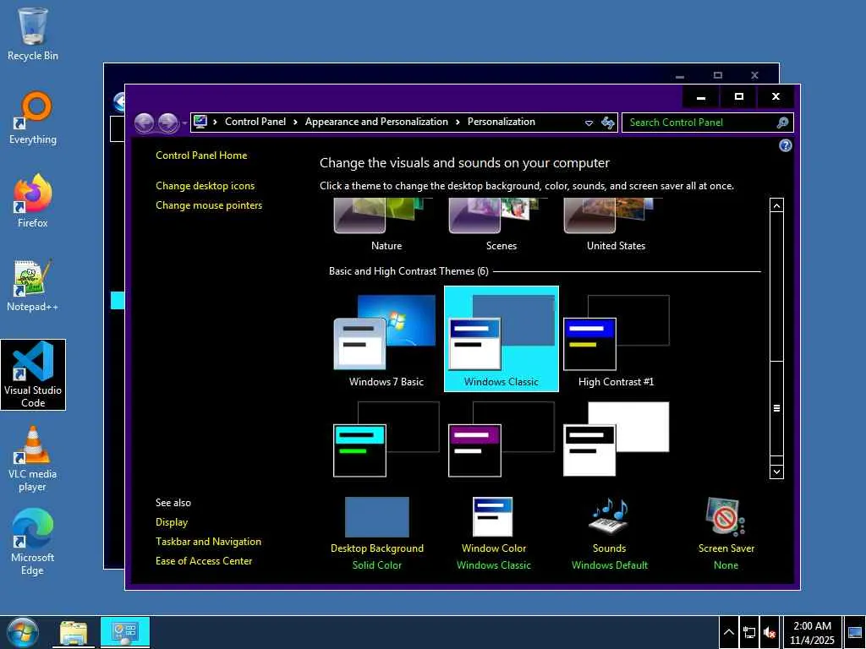Click the Window Color link text
This screenshot has width=866, height=649.
(493, 548)
